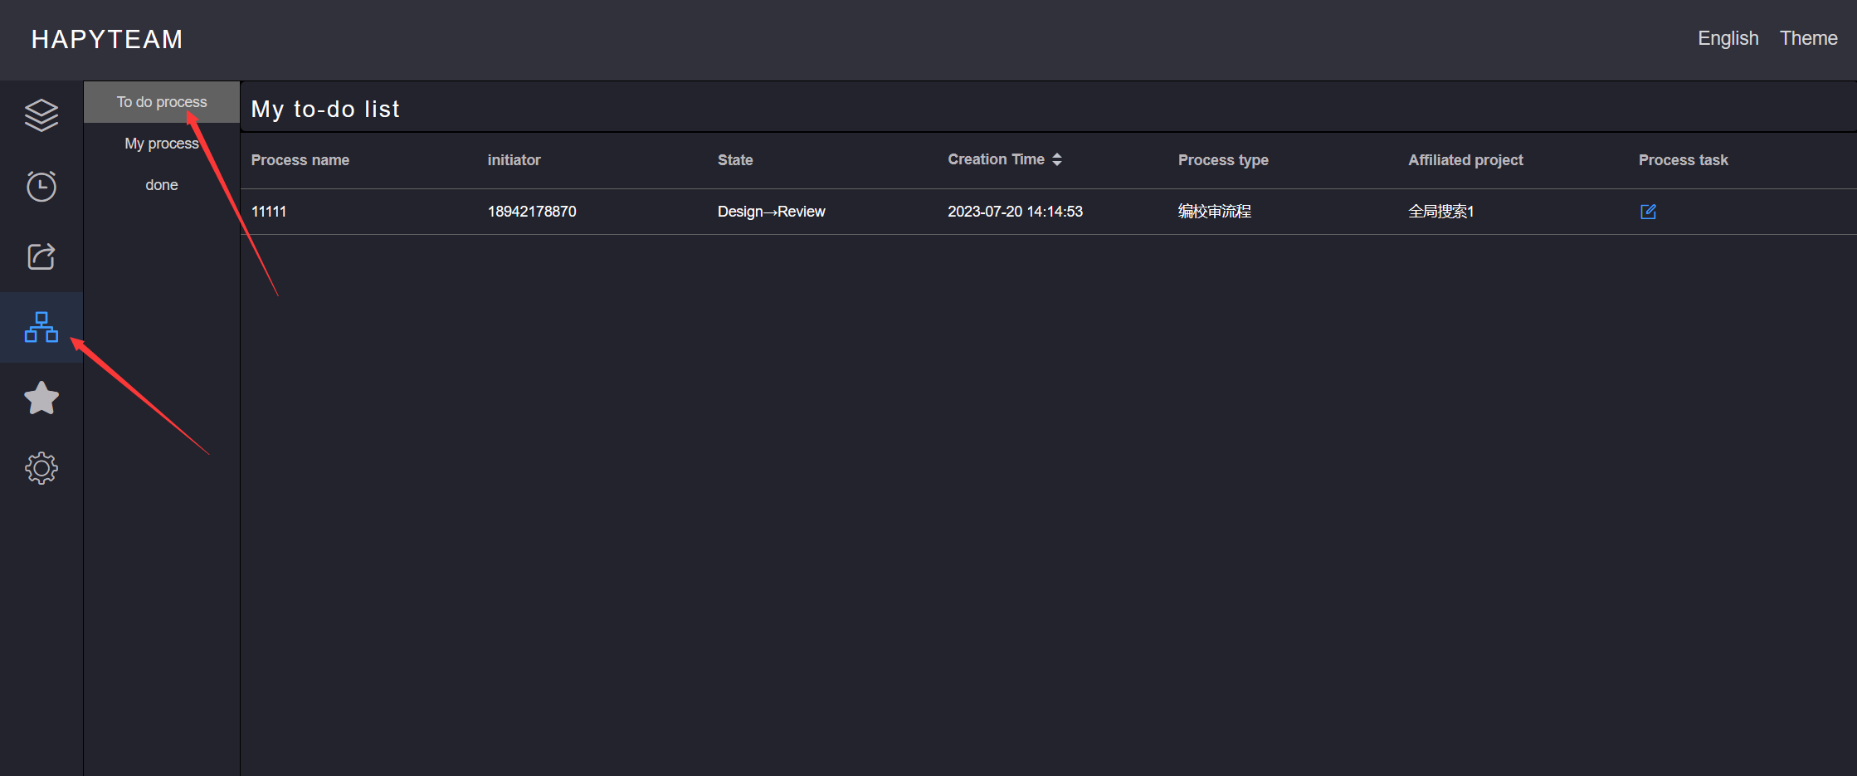Click the initiator column header
The height and width of the screenshot is (776, 1857).
514,160
